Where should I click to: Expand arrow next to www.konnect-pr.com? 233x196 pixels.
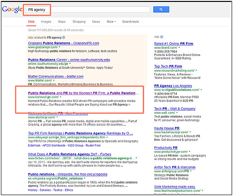[60, 97]
